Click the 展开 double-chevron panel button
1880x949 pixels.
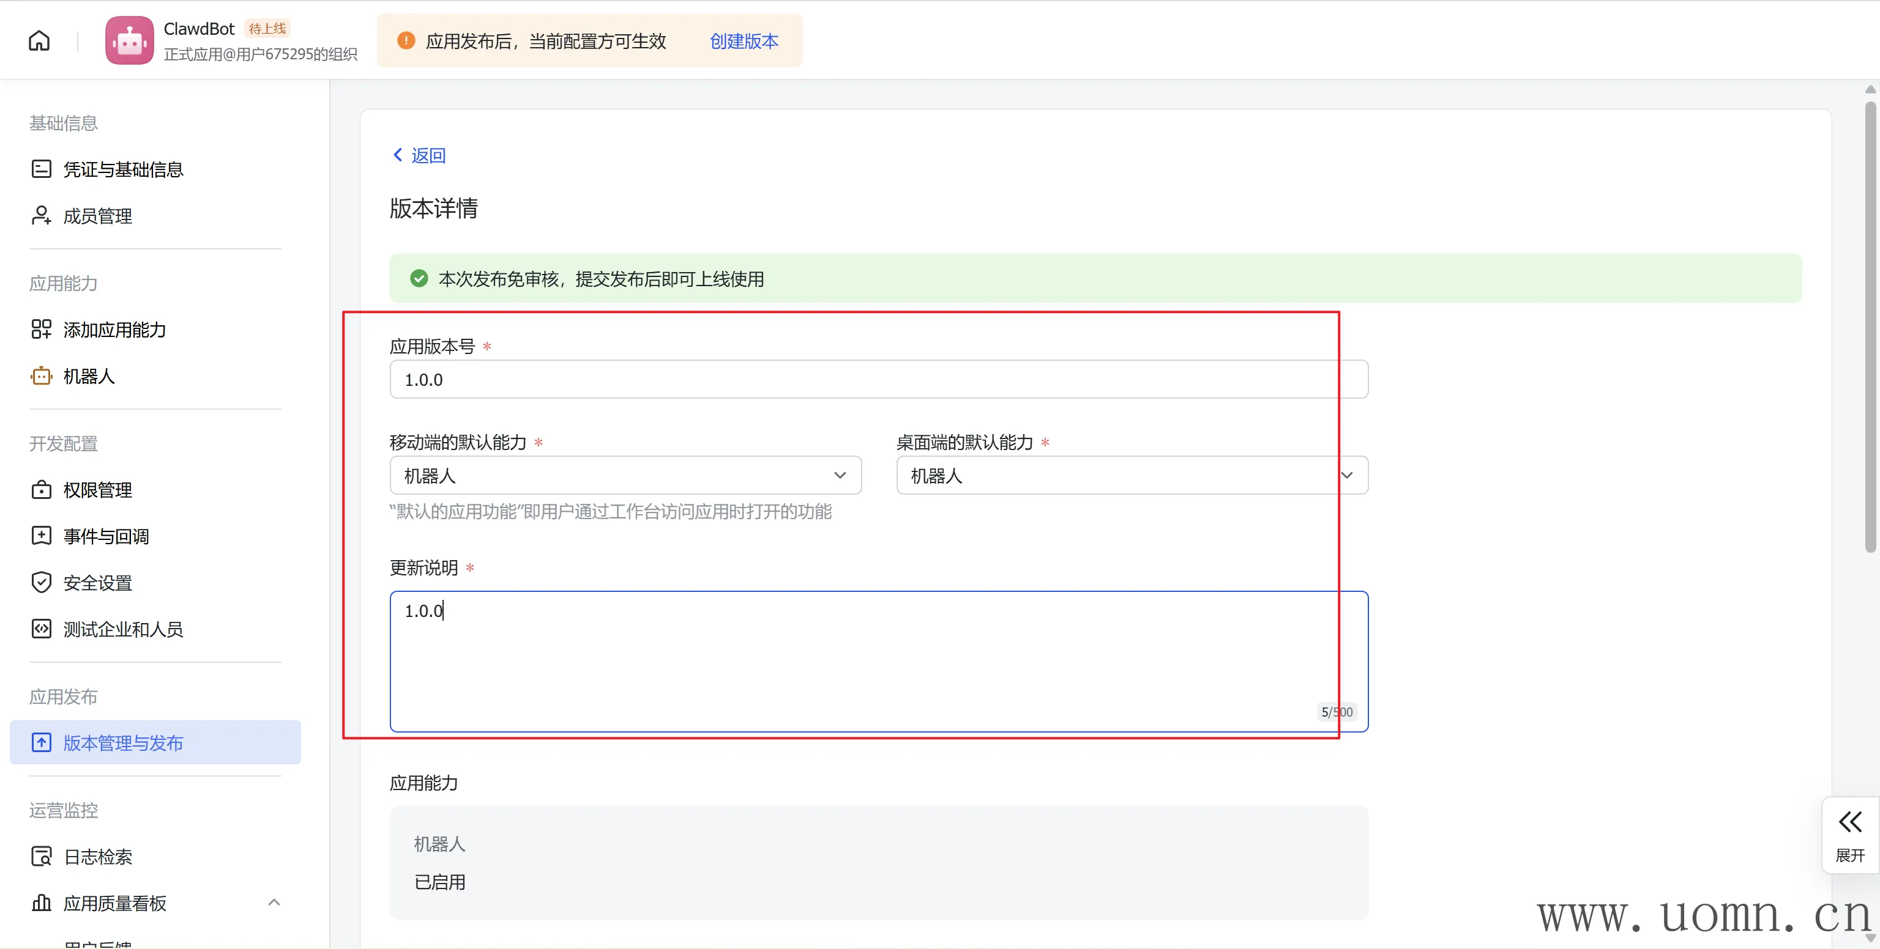(x=1849, y=835)
